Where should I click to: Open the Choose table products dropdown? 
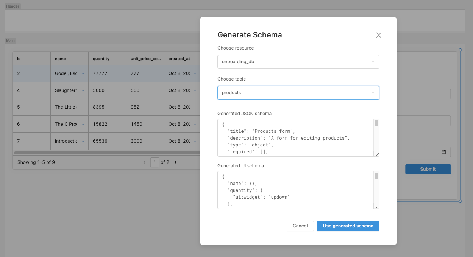point(298,92)
